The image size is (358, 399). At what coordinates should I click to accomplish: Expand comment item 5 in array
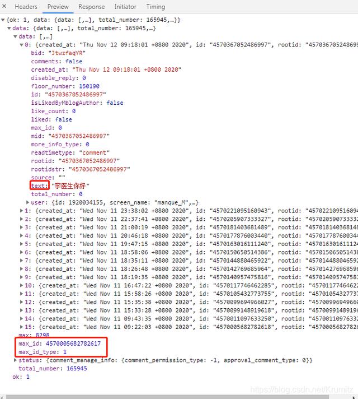21,244
